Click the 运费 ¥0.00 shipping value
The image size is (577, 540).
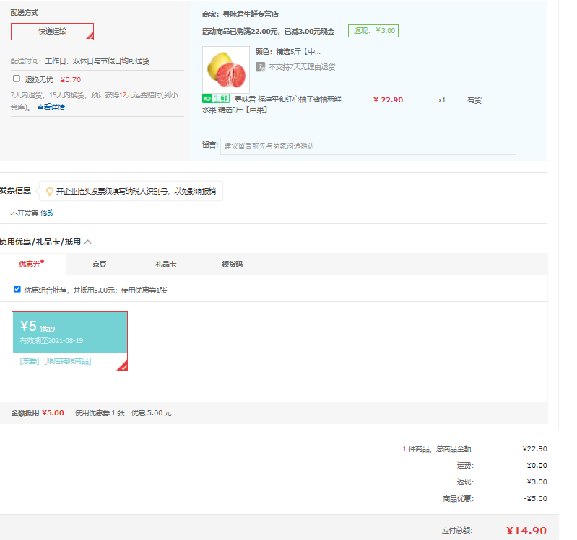pyautogui.click(x=537, y=466)
